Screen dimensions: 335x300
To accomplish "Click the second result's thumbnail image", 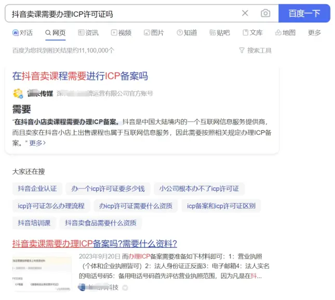I will [42, 272].
